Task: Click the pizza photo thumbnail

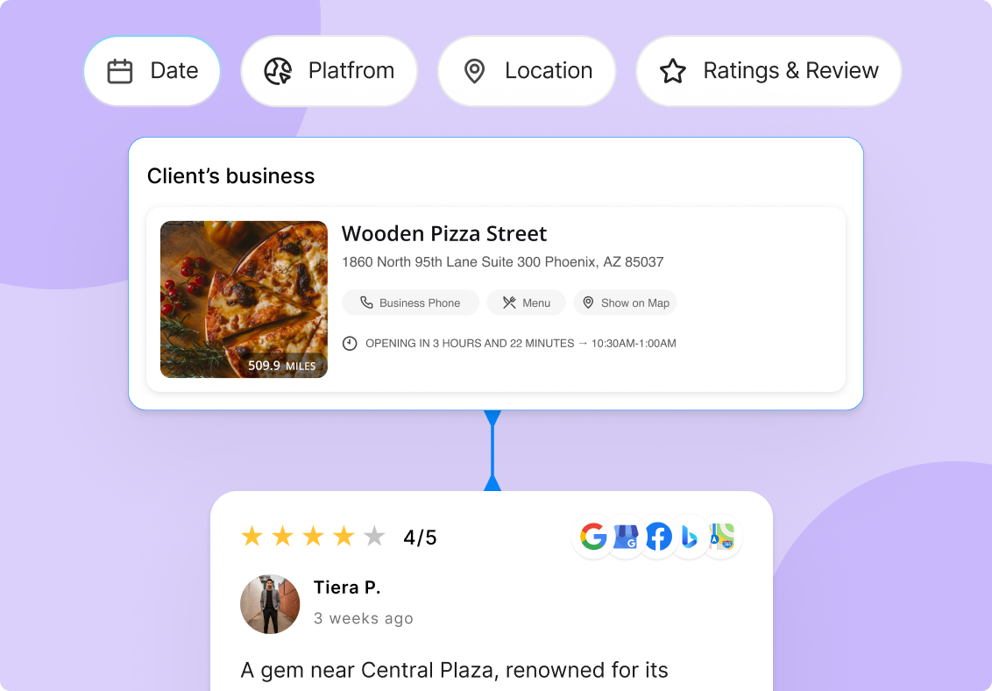Action: [x=244, y=299]
